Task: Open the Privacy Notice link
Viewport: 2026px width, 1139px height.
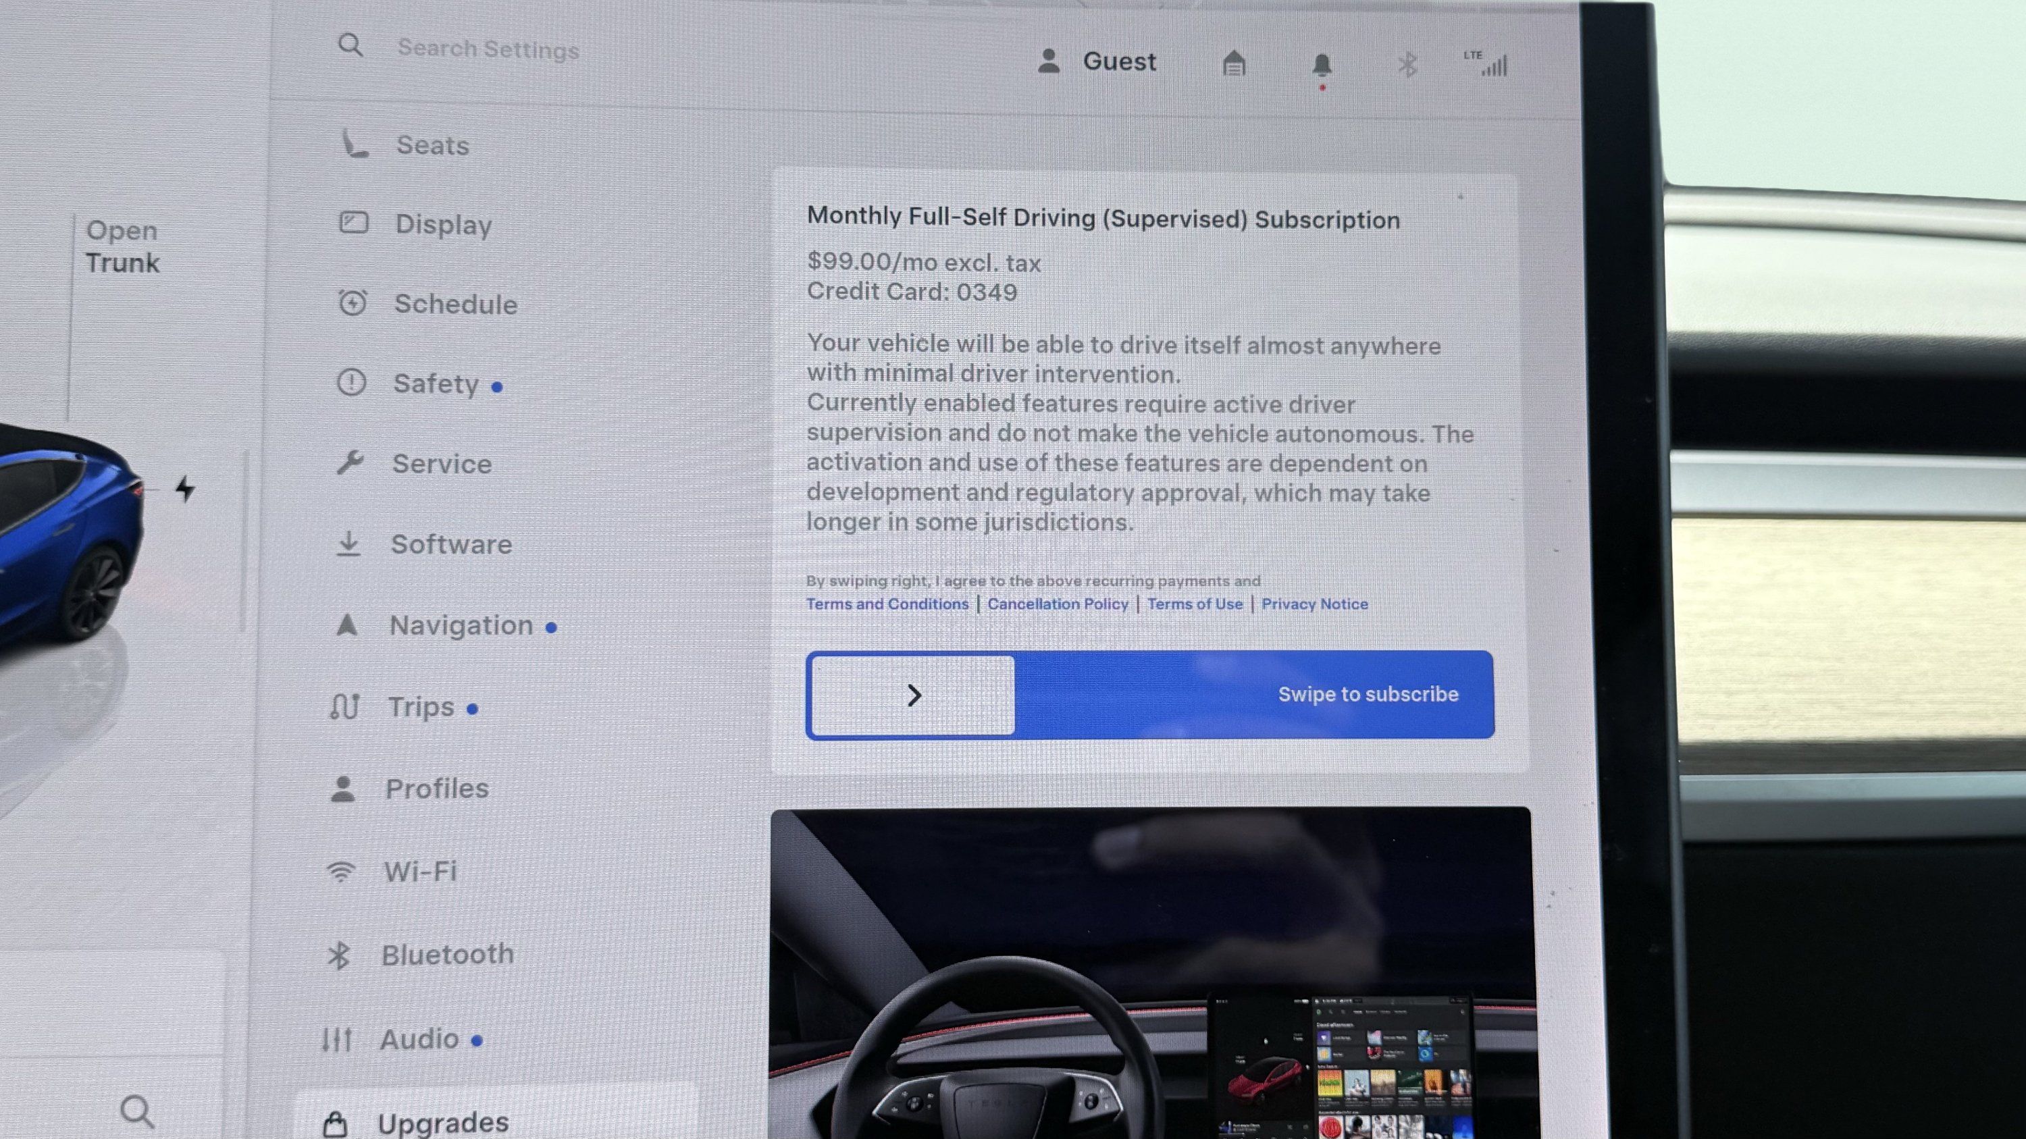Action: pos(1314,604)
